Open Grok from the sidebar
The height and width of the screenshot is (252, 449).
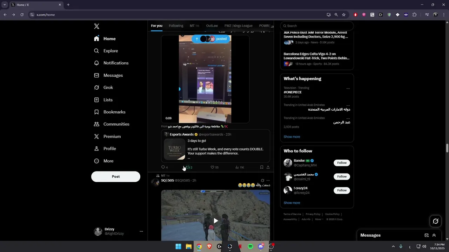click(x=103, y=87)
